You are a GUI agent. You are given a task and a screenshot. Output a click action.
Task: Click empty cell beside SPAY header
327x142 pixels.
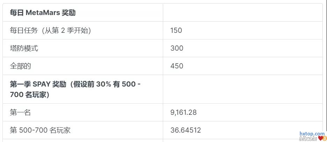click(x=242, y=89)
